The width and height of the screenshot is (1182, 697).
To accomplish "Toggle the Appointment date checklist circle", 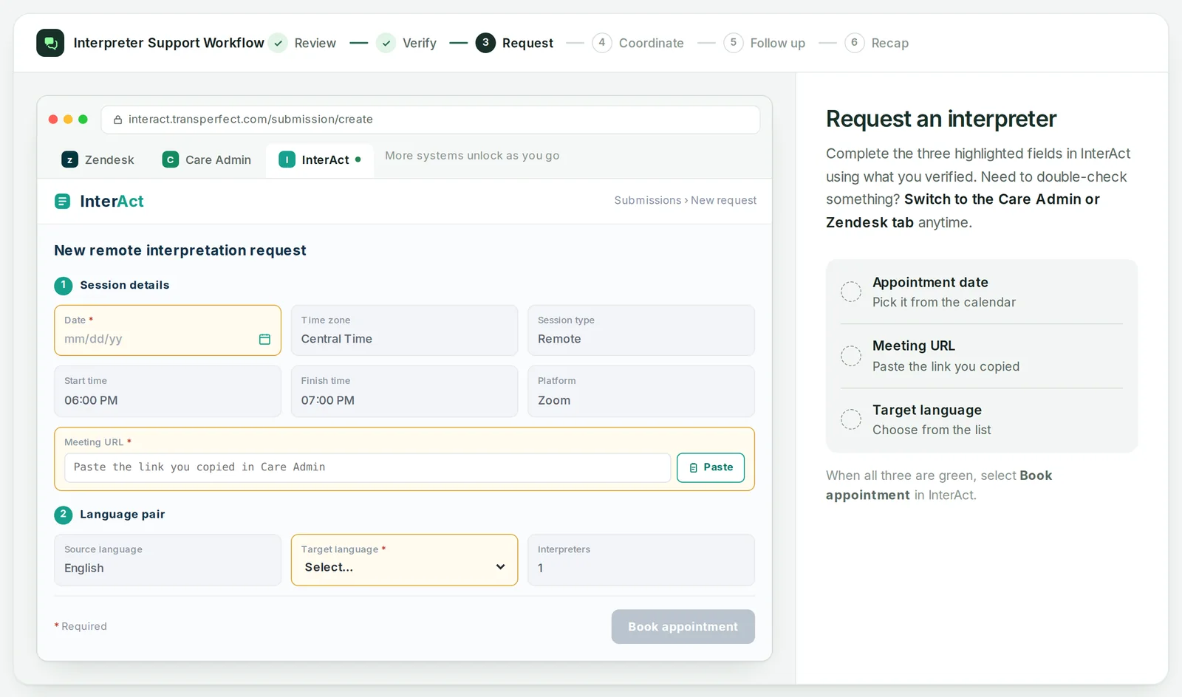I will (851, 292).
